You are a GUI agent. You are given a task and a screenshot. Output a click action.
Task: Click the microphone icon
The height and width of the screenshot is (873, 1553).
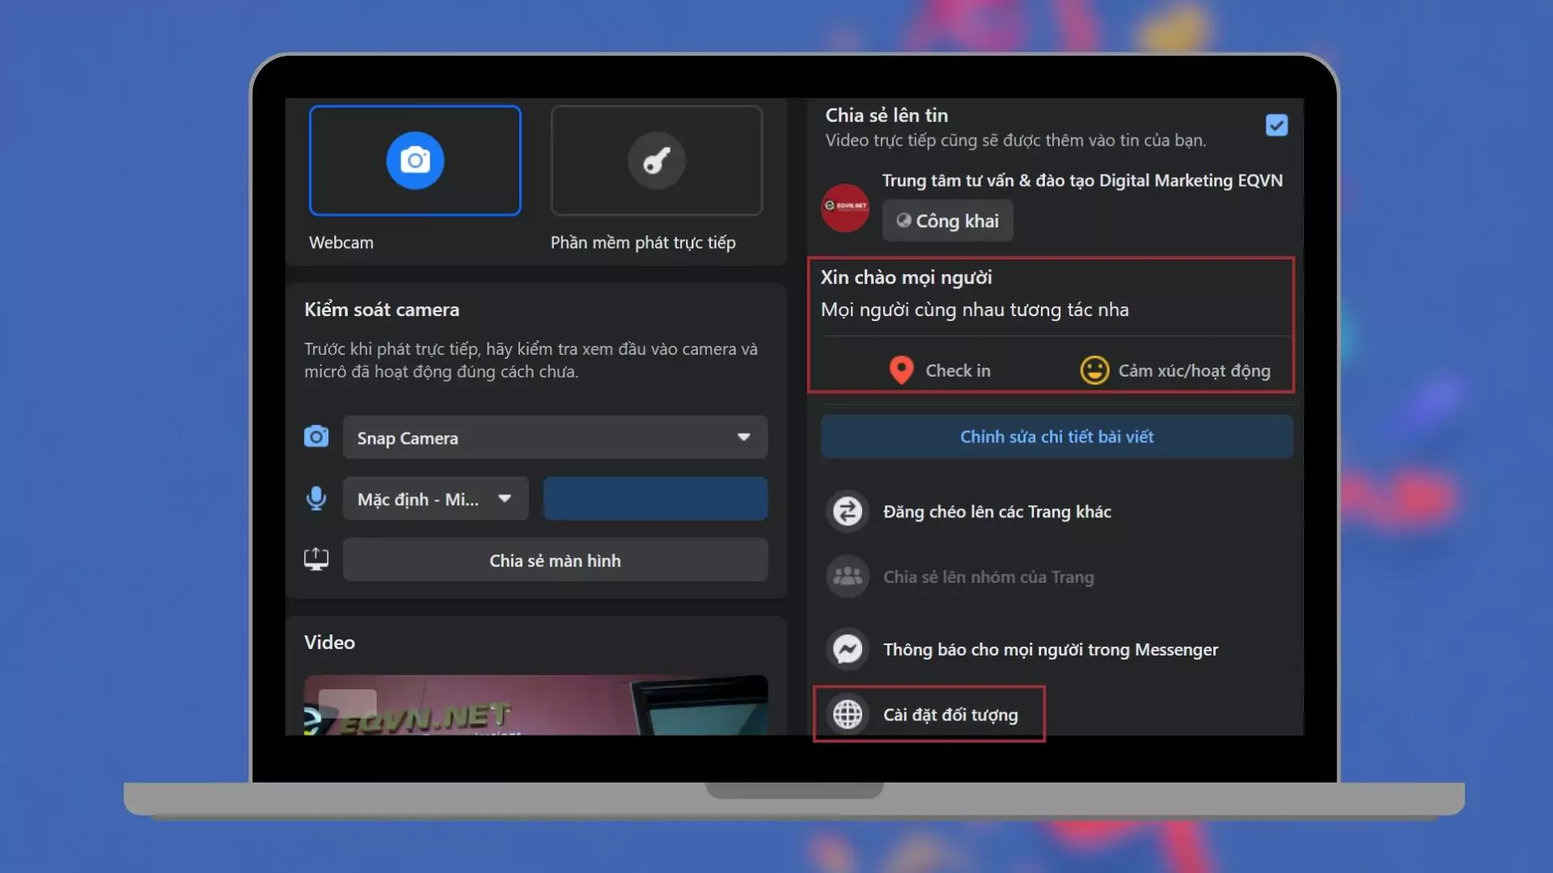[x=316, y=499]
